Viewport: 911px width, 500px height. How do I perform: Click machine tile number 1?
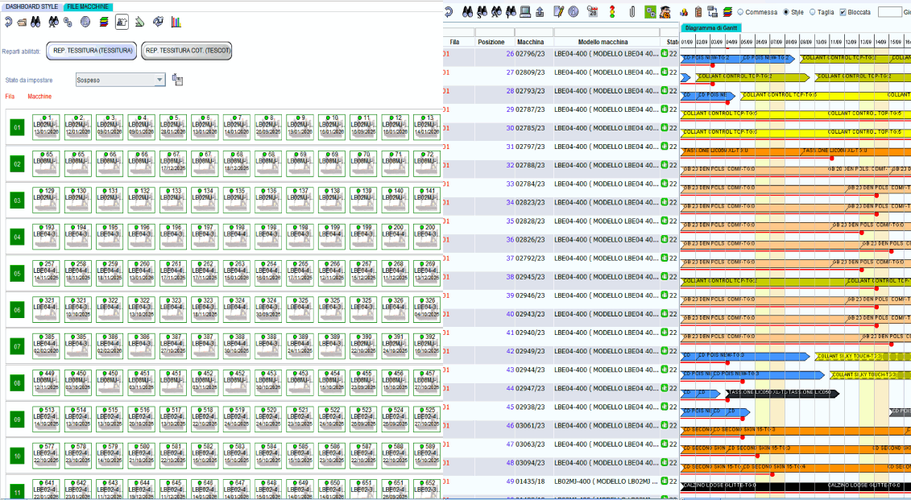point(46,127)
